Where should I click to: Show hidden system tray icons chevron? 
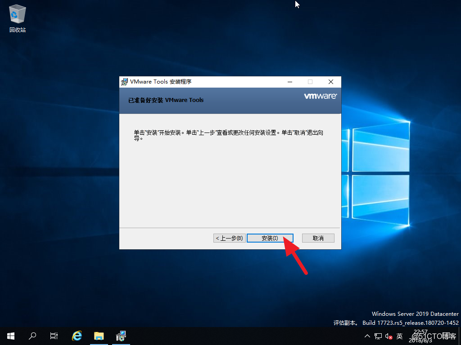click(367, 336)
